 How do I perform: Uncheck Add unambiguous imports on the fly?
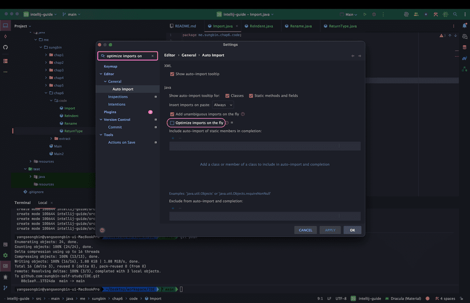point(172,114)
